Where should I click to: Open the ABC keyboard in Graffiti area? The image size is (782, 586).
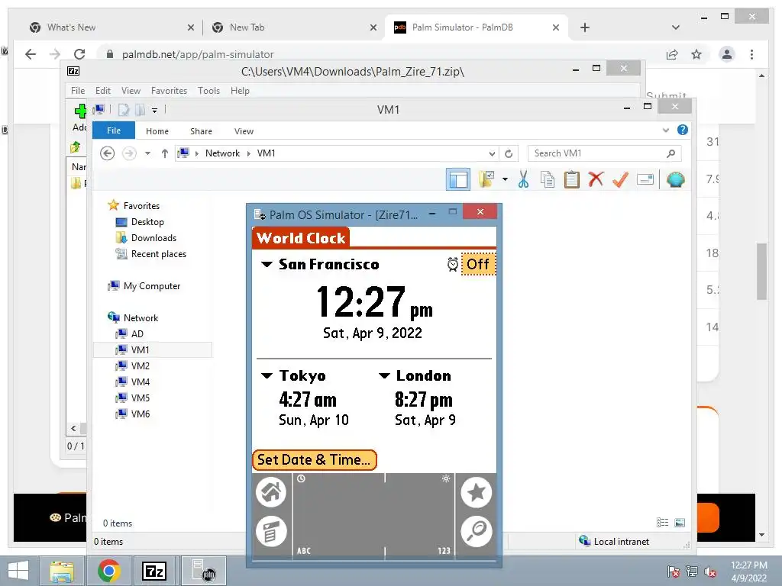point(304,551)
